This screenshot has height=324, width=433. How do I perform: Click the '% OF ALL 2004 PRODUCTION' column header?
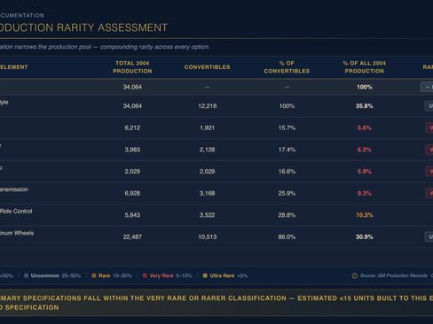pos(364,67)
